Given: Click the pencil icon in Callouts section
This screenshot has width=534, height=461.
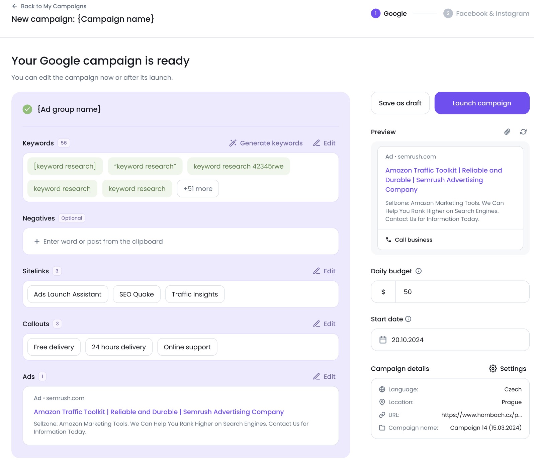Looking at the screenshot, I should (x=317, y=324).
